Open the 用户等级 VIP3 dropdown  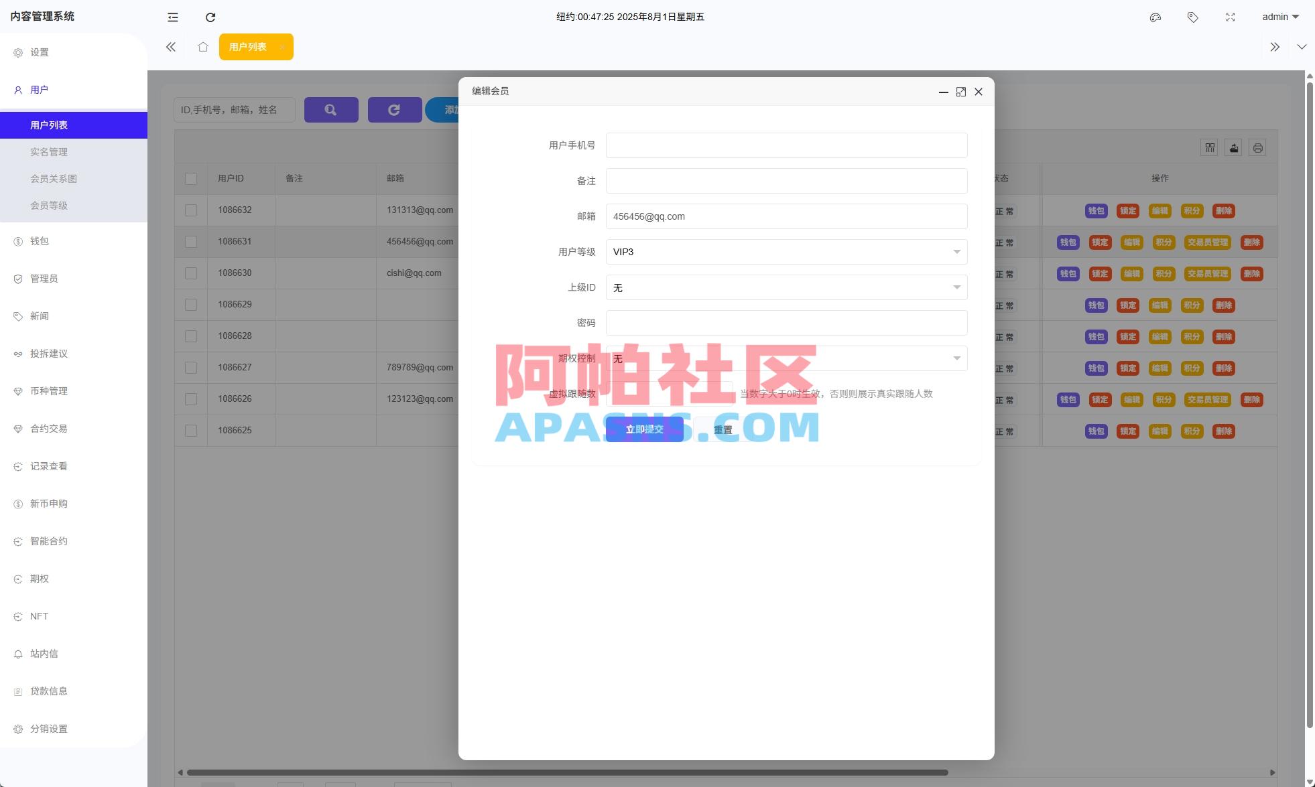[x=786, y=252]
